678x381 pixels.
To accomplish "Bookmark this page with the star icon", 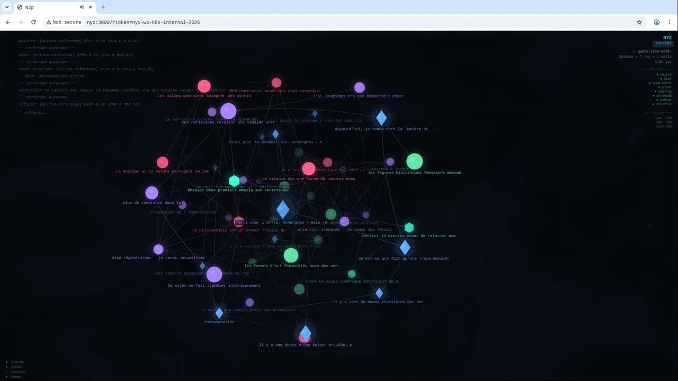I will [639, 22].
